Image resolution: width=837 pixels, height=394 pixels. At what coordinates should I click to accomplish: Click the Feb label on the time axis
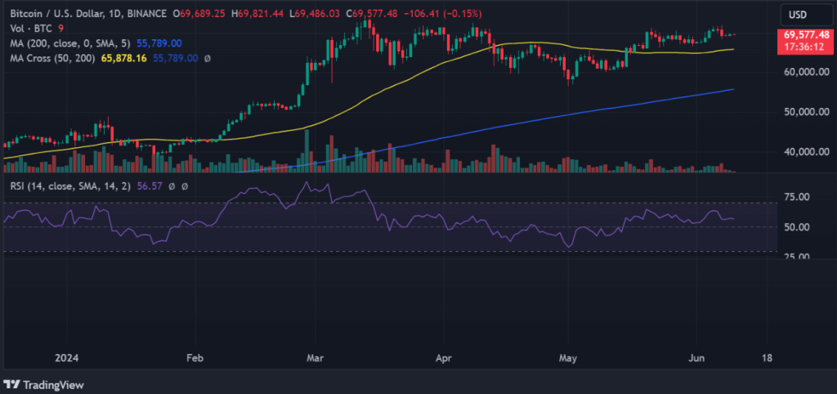click(195, 358)
